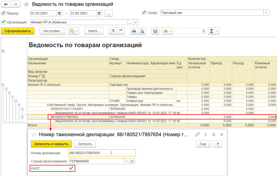Toggle the РНПТ checkbox
Screen dimensions: 277x176
point(71,168)
